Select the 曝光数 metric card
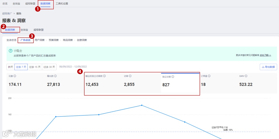Image resolution: width=279 pixels, height=139 pixels. pos(64,83)
